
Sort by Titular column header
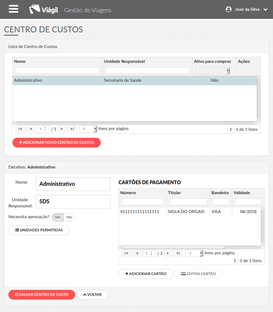174,193
